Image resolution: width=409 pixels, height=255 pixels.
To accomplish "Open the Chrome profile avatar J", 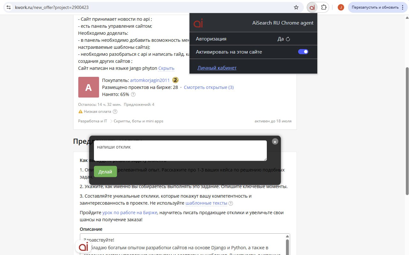I will click(x=341, y=7).
